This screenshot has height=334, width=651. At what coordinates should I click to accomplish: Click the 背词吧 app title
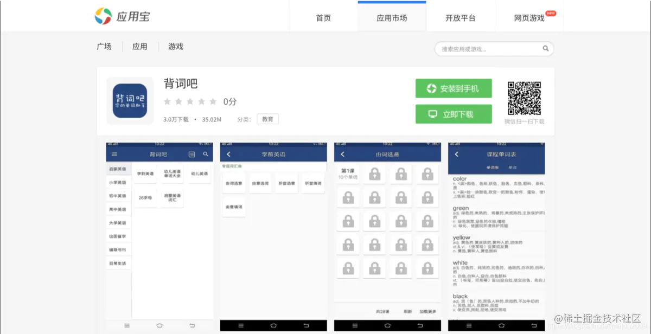[181, 83]
